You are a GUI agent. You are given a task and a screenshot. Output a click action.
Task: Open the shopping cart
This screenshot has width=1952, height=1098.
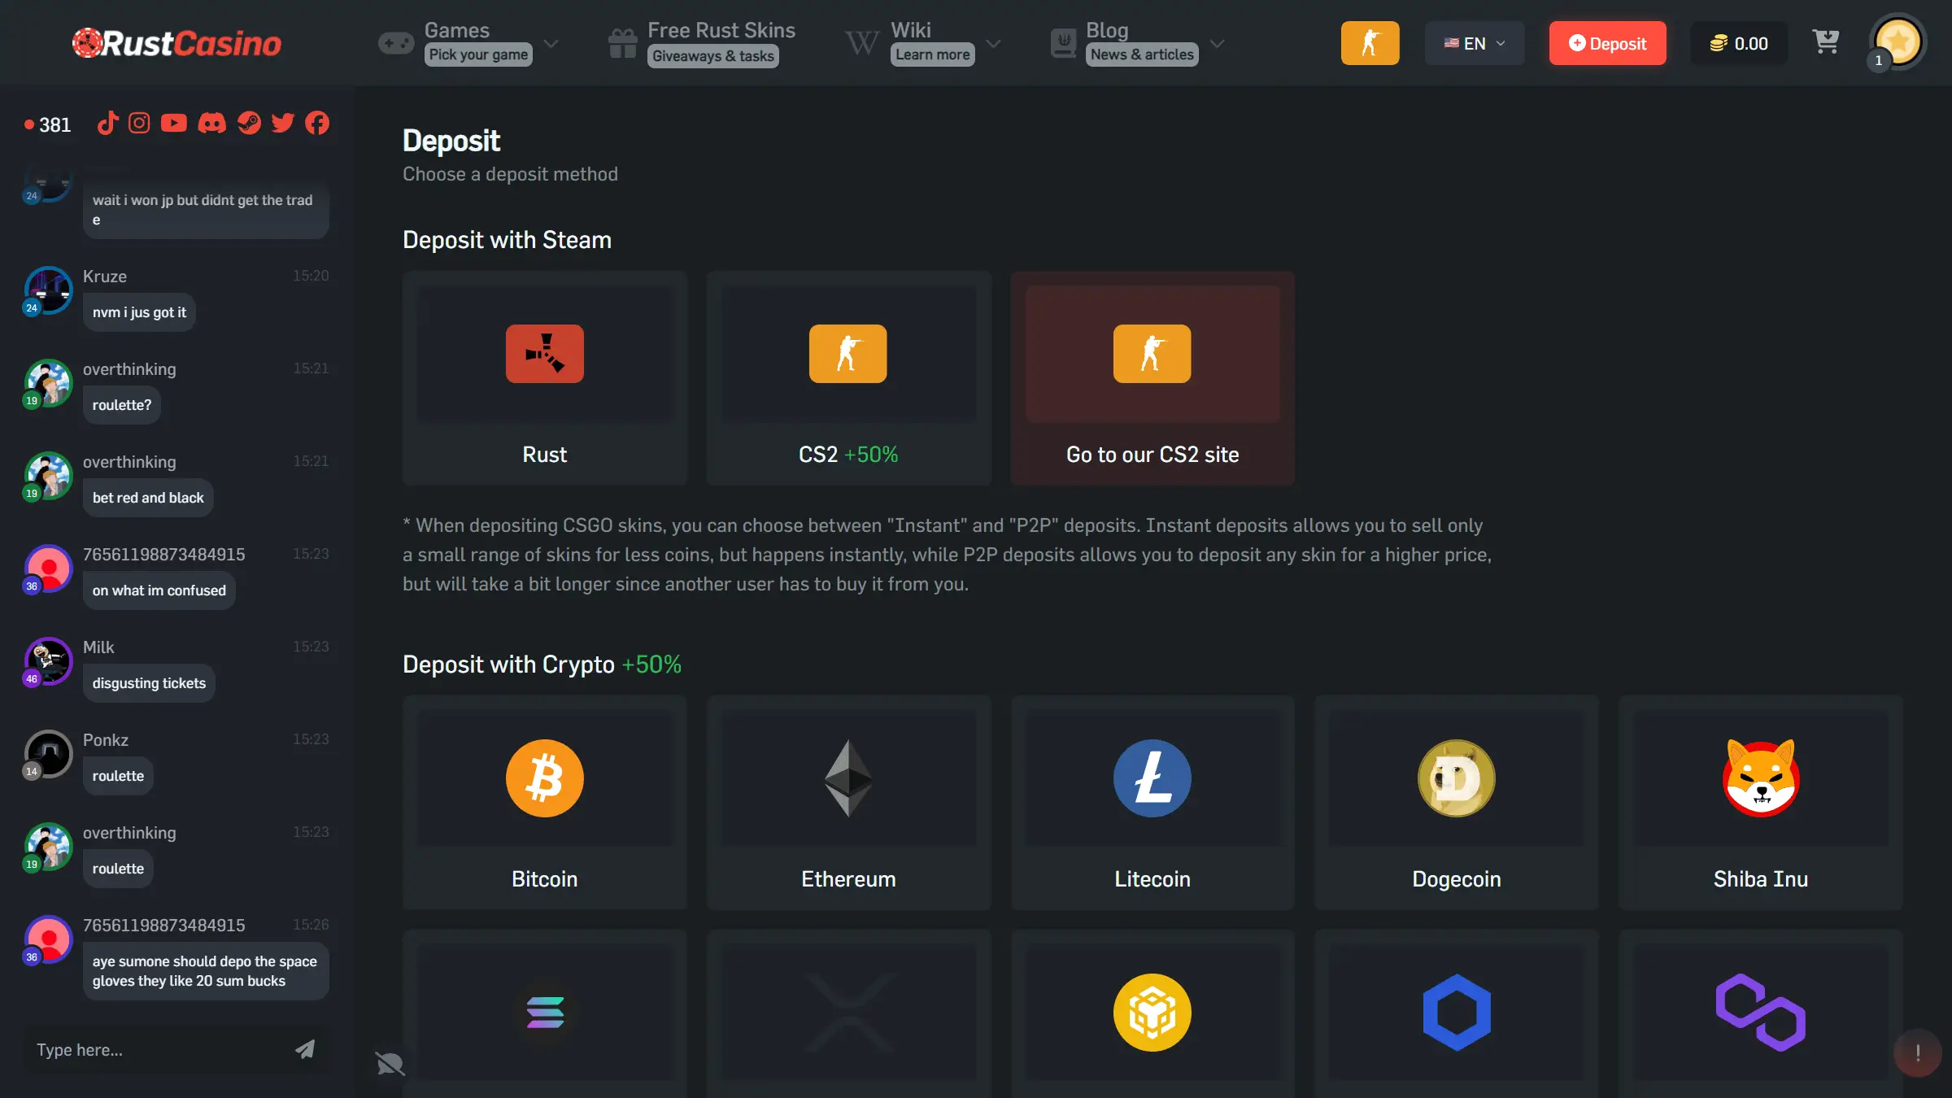click(1826, 41)
